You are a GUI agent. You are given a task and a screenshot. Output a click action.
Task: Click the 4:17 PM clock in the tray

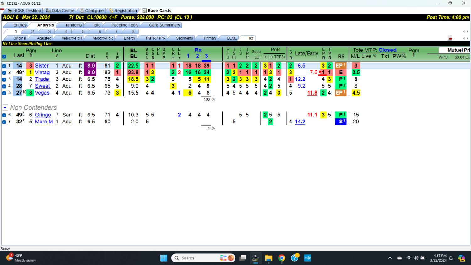[440, 256]
